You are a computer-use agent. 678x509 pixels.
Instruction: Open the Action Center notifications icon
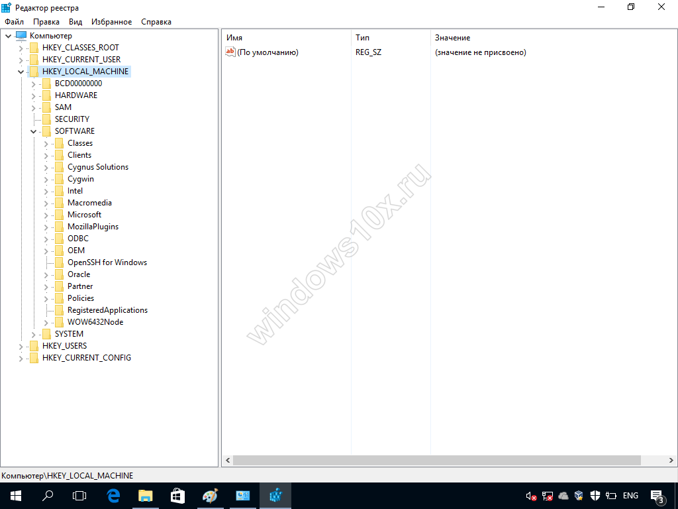click(657, 496)
